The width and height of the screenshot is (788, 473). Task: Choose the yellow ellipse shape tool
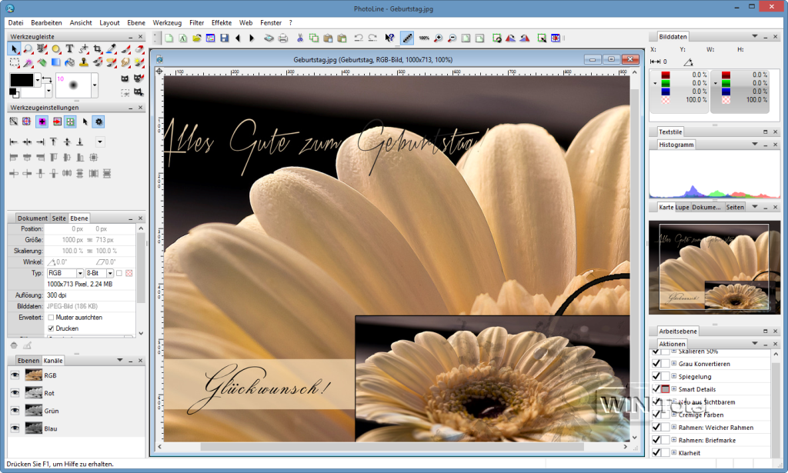(55, 48)
